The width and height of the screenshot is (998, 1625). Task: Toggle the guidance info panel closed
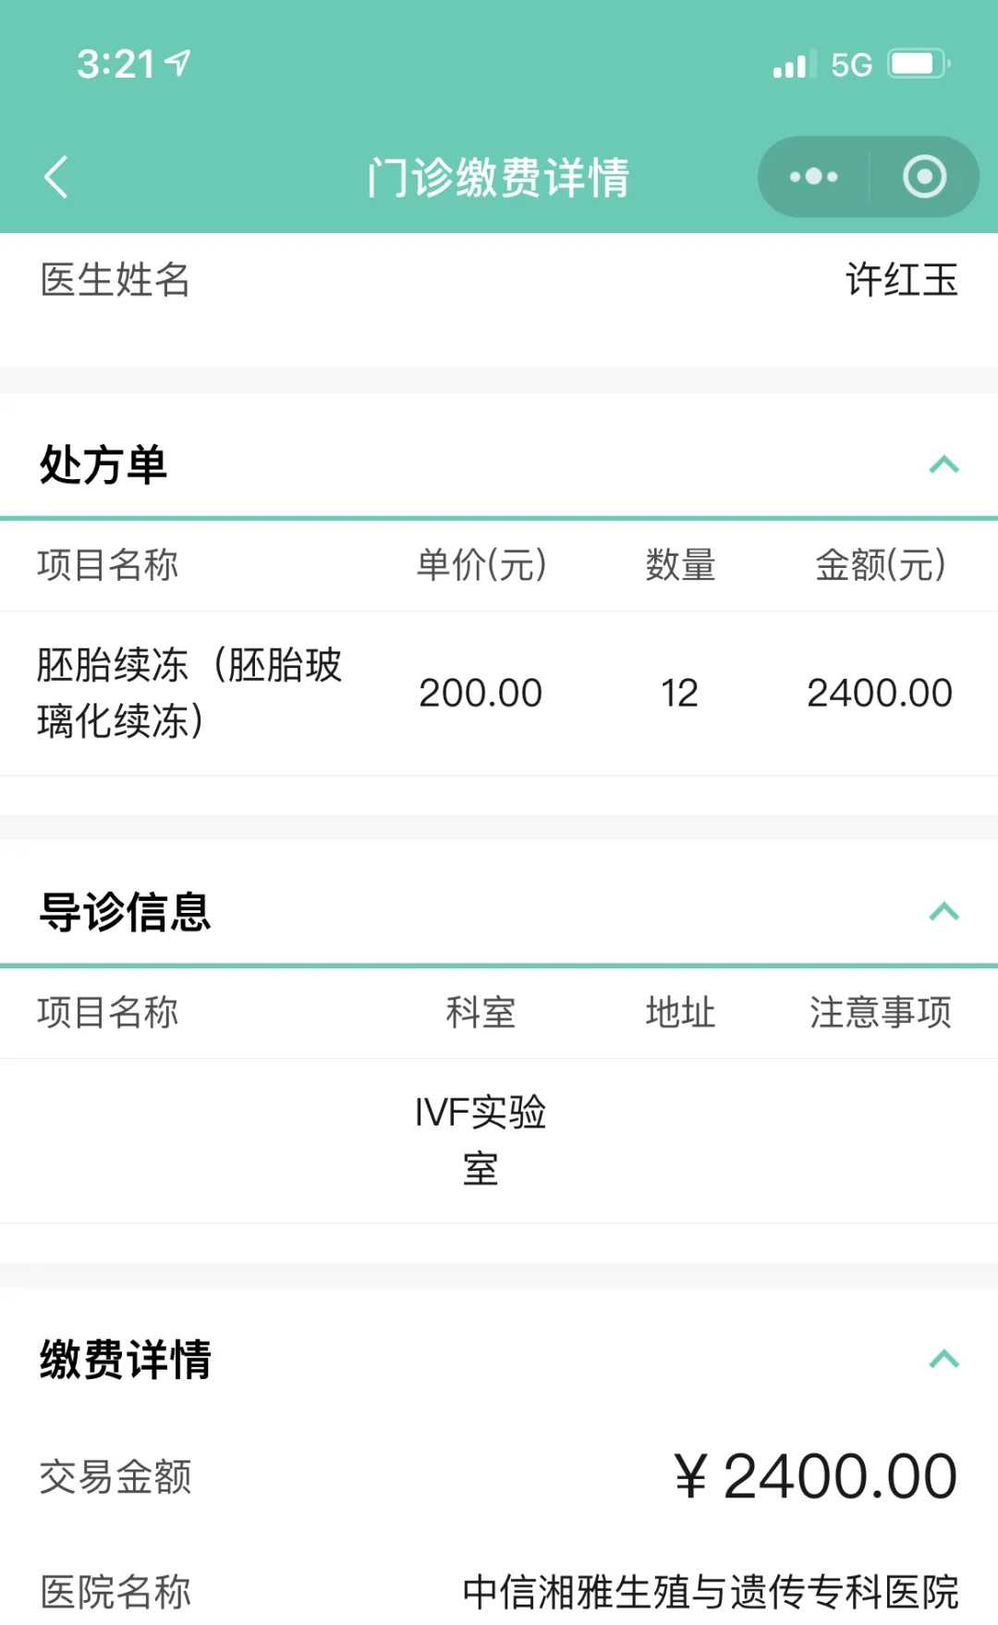tap(942, 913)
